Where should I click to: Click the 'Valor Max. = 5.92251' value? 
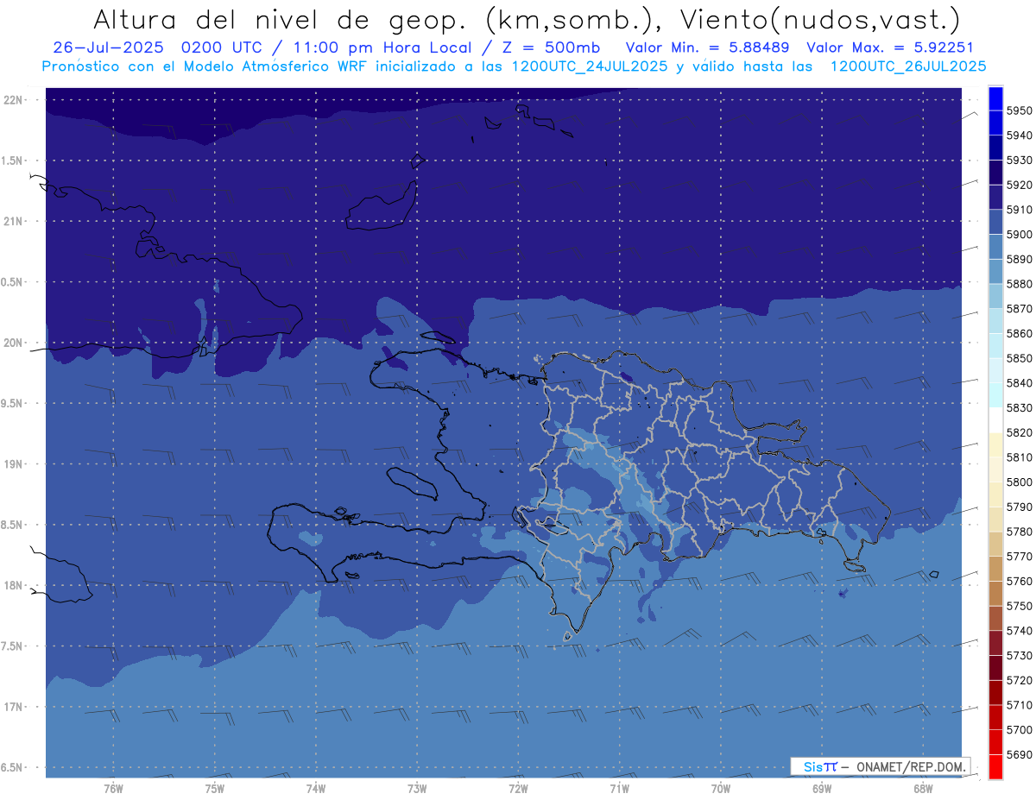[x=889, y=47]
